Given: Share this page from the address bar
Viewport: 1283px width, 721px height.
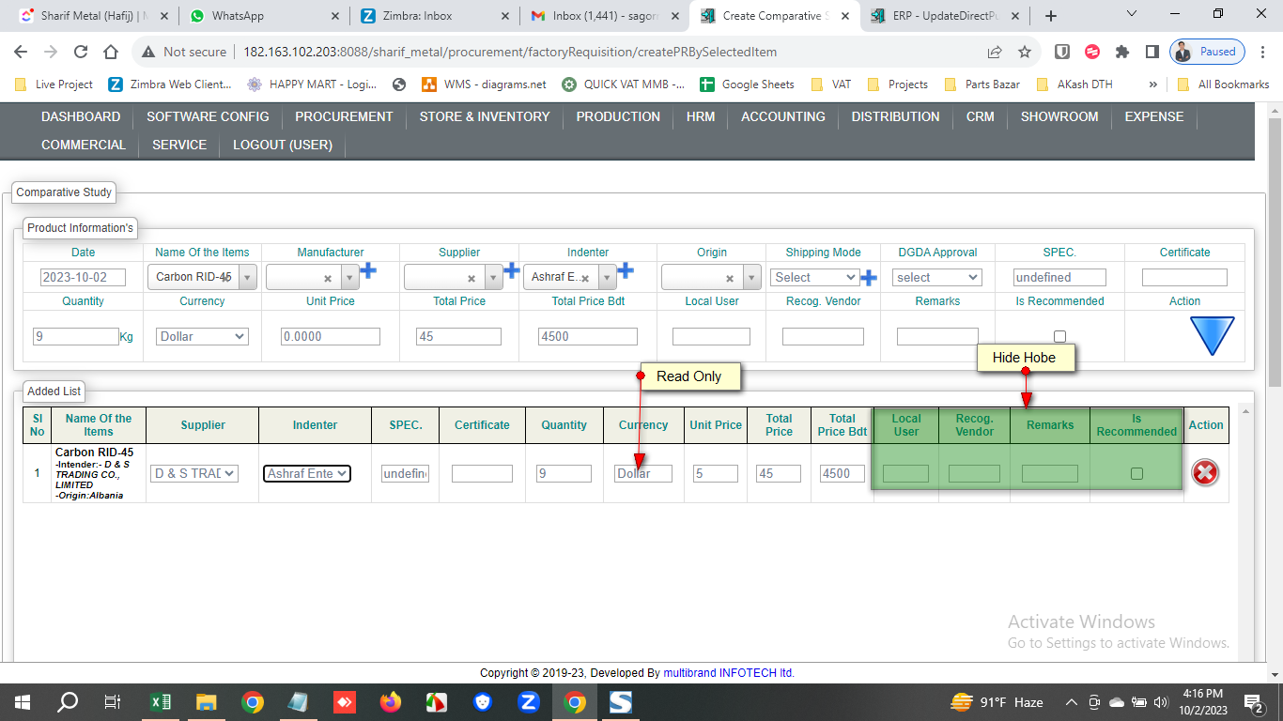Looking at the screenshot, I should tap(995, 52).
